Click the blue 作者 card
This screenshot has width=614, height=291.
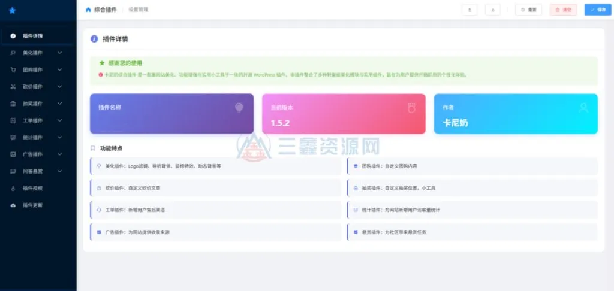[516, 114]
